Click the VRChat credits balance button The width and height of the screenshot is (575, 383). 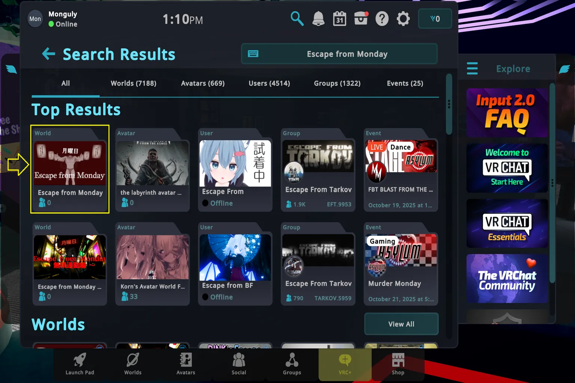[x=435, y=19]
